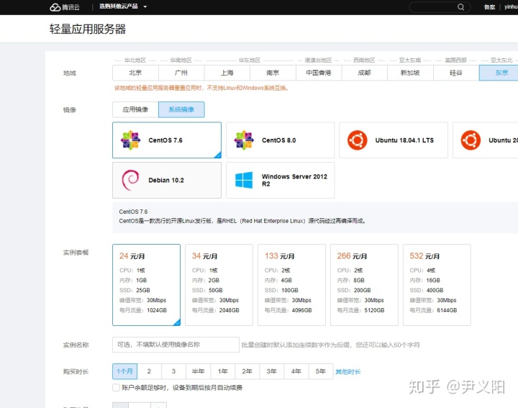The width and height of the screenshot is (518, 408).
Task: Set purchase duration to 1个月
Action: [125, 371]
